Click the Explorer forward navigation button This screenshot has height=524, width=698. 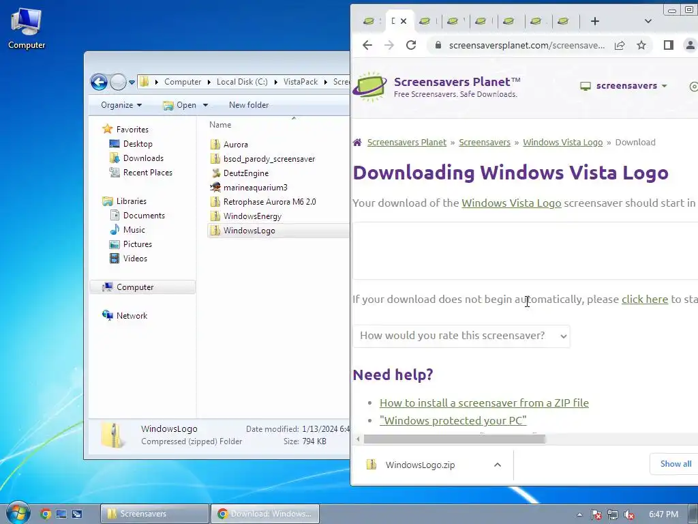pos(118,82)
